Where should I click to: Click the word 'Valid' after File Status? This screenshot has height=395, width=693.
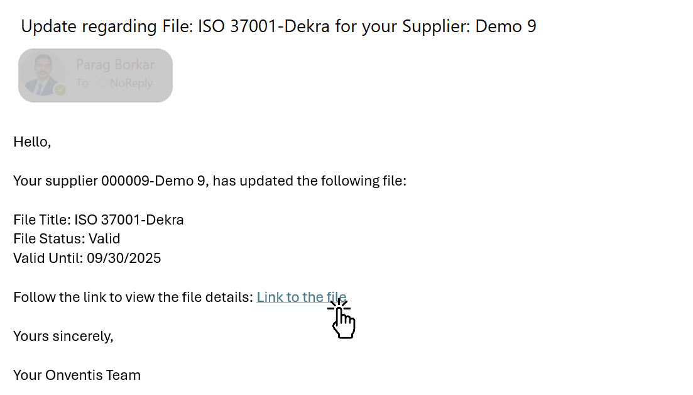point(104,239)
